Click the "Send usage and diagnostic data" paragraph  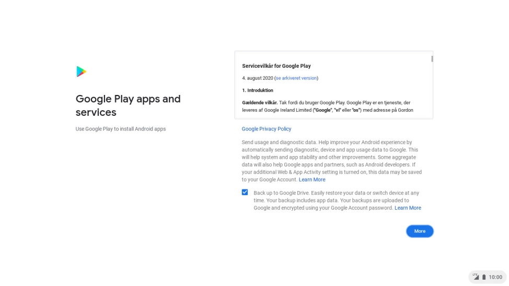click(x=331, y=157)
